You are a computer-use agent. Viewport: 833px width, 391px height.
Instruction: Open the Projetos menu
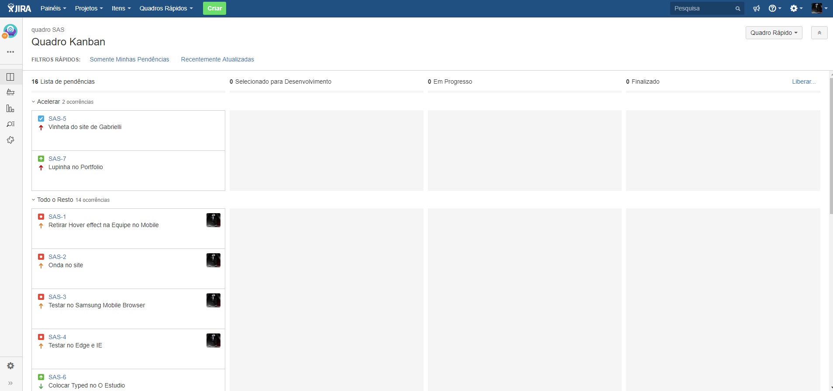[89, 8]
